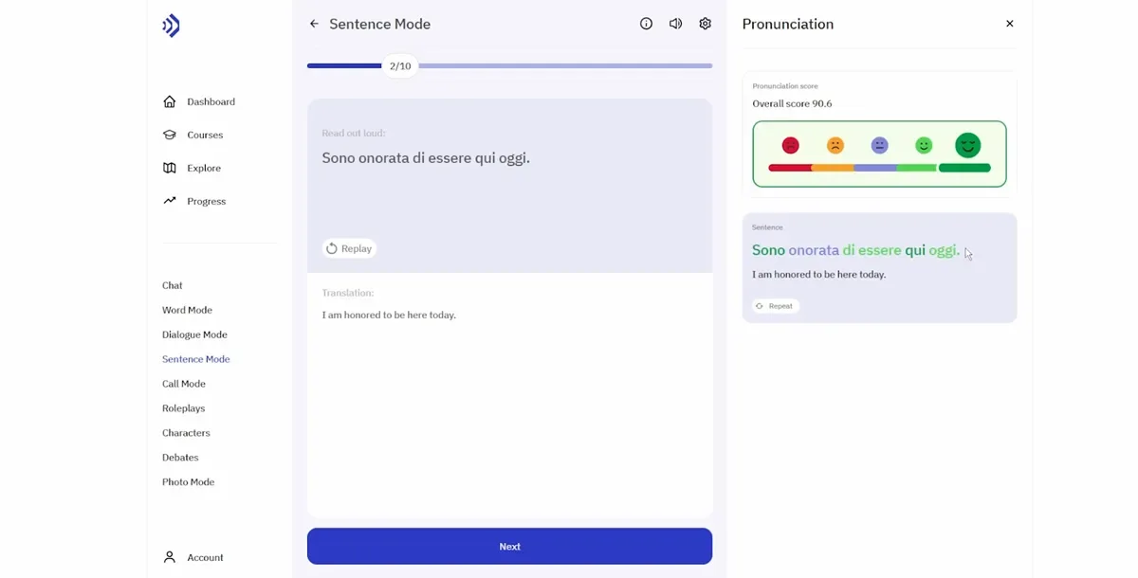Toggle the speaker sound icon
Image resolution: width=1138 pixels, height=578 pixels.
[675, 24]
